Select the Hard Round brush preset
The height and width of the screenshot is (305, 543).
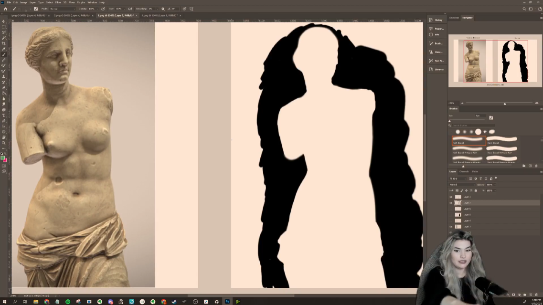click(x=502, y=140)
